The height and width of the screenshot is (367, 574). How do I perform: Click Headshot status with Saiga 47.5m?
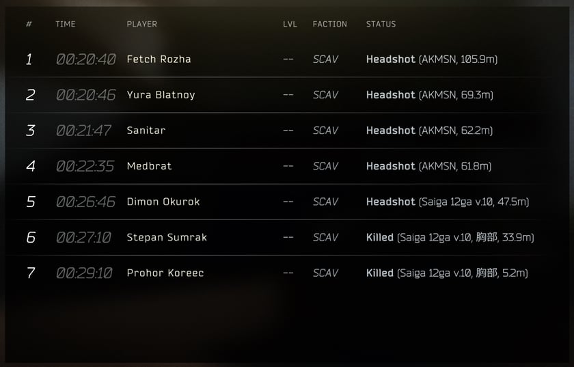point(448,202)
